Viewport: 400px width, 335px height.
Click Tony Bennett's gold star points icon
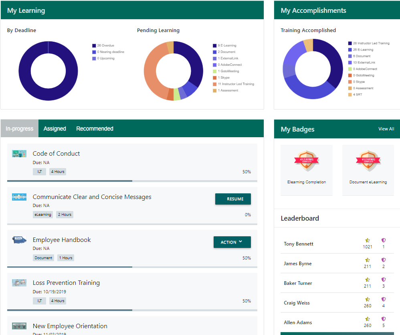pyautogui.click(x=368, y=240)
